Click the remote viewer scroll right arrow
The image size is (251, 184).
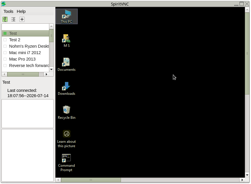pyautogui.click(x=242, y=180)
